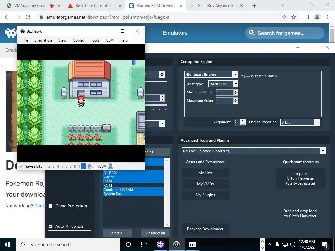Select ROM in the memory domains list
This screenshot has width=335, height=251.
(x=133, y=185)
